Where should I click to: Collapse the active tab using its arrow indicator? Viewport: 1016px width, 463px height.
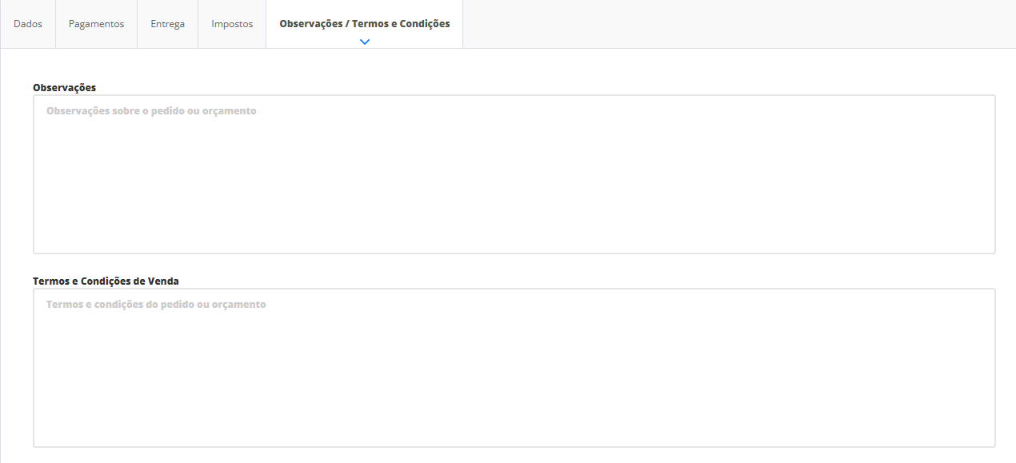(x=365, y=41)
